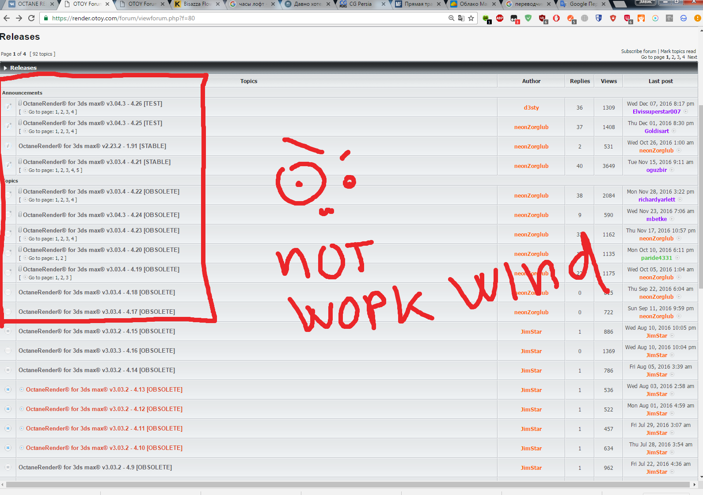This screenshot has height=495, width=703.
Task: Open the grey globe extension icon
Action: click(x=585, y=18)
